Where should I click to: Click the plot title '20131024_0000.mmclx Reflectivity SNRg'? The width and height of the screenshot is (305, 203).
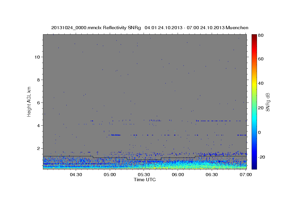pyautogui.click(x=96, y=28)
